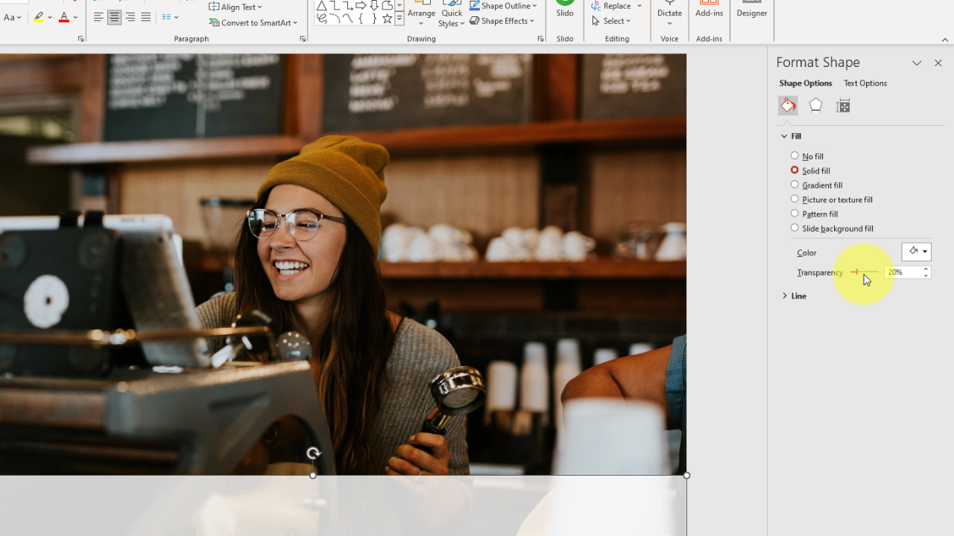
Task: Select the curve shape in gallery
Action: (x=347, y=19)
